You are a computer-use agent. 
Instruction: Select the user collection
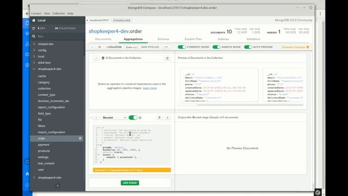point(41,170)
